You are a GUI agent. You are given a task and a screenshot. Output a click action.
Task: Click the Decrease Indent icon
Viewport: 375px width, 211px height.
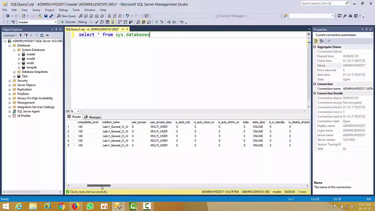(169, 22)
